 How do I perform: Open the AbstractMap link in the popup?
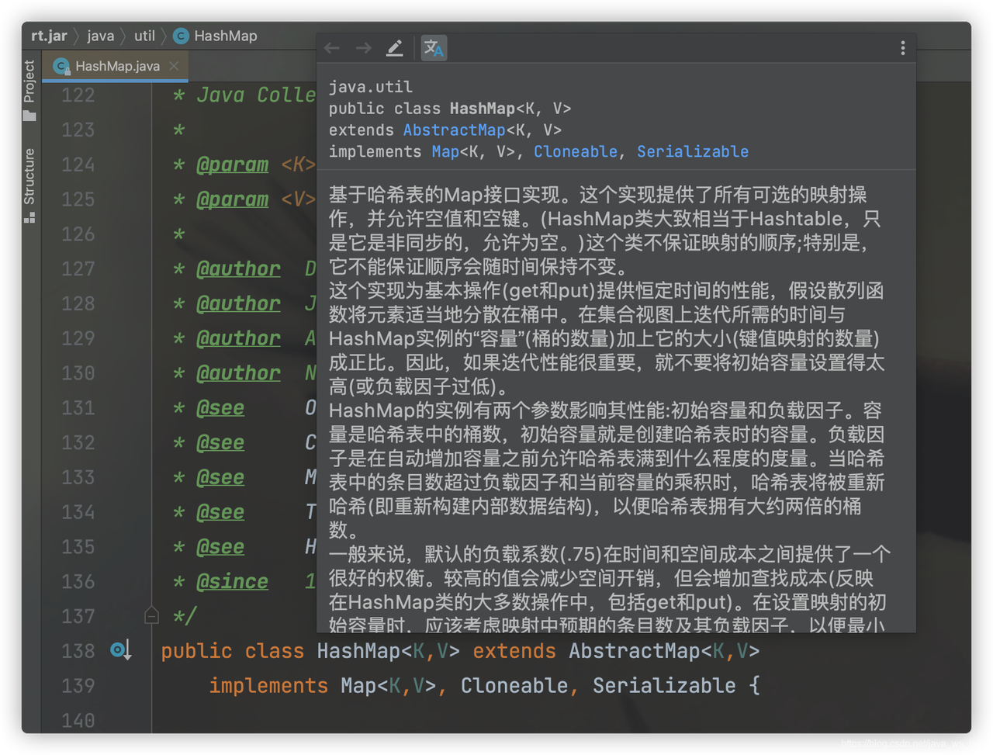click(454, 130)
